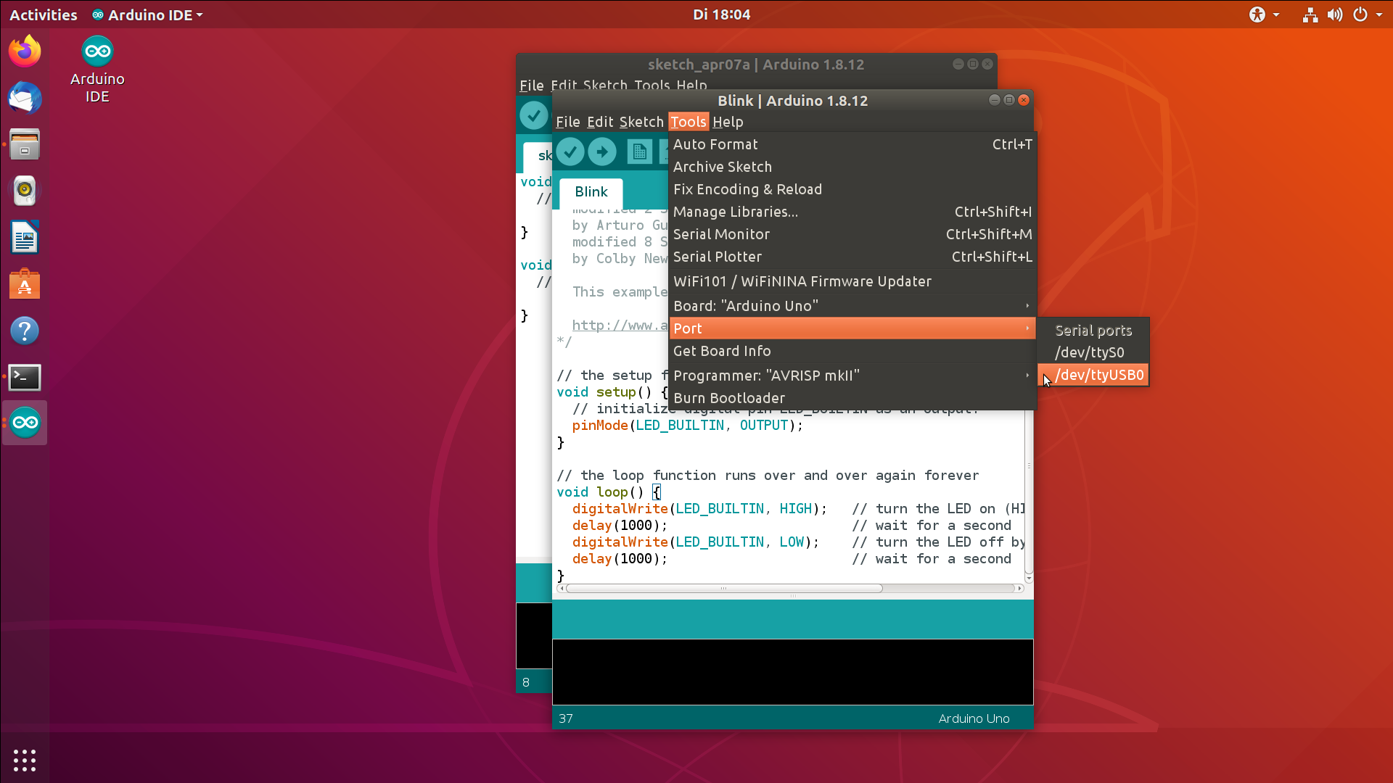Open LibreOffice Writer from the dock
This screenshot has width=1393, height=783.
(25, 238)
